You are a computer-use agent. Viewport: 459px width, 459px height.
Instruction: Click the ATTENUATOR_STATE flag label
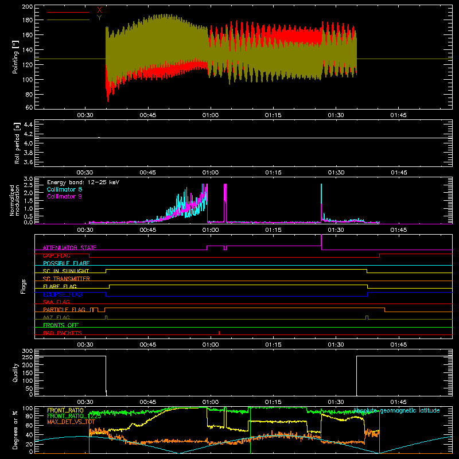point(69,248)
